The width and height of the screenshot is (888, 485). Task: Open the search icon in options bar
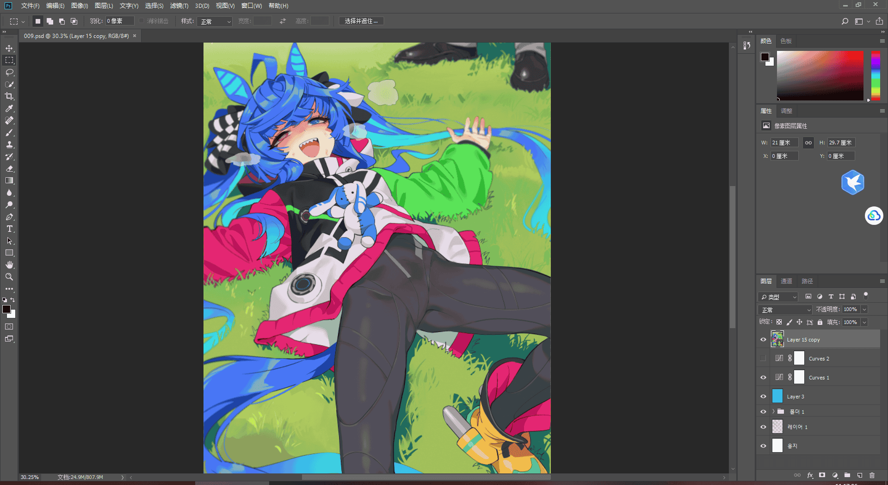pyautogui.click(x=845, y=21)
